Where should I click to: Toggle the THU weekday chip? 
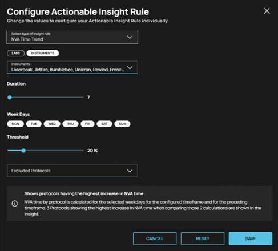coord(70,124)
